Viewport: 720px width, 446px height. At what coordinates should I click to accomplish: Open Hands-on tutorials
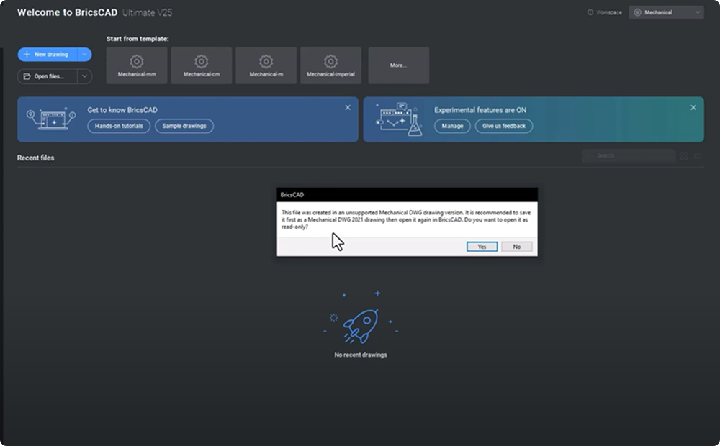(x=119, y=126)
